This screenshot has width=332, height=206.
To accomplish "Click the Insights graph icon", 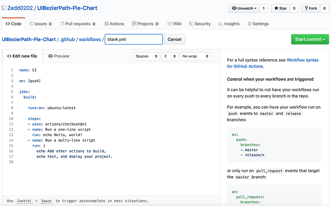I will coord(220,23).
